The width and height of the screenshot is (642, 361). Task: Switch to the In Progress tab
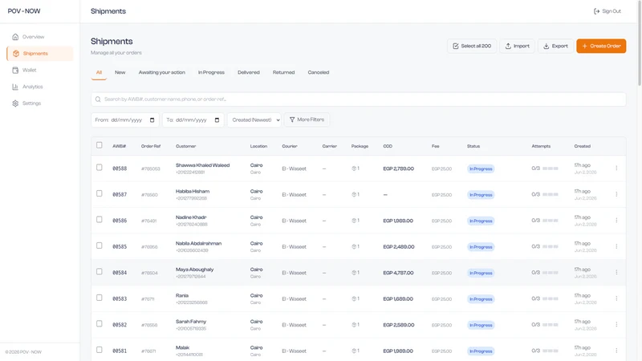coord(211,72)
